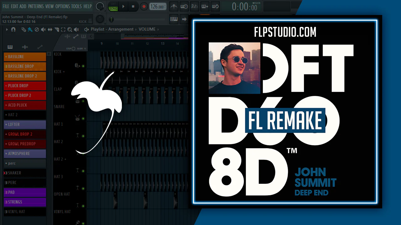Click the HAT 1 track instrument icon
The height and width of the screenshot is (225, 401).
77,135
